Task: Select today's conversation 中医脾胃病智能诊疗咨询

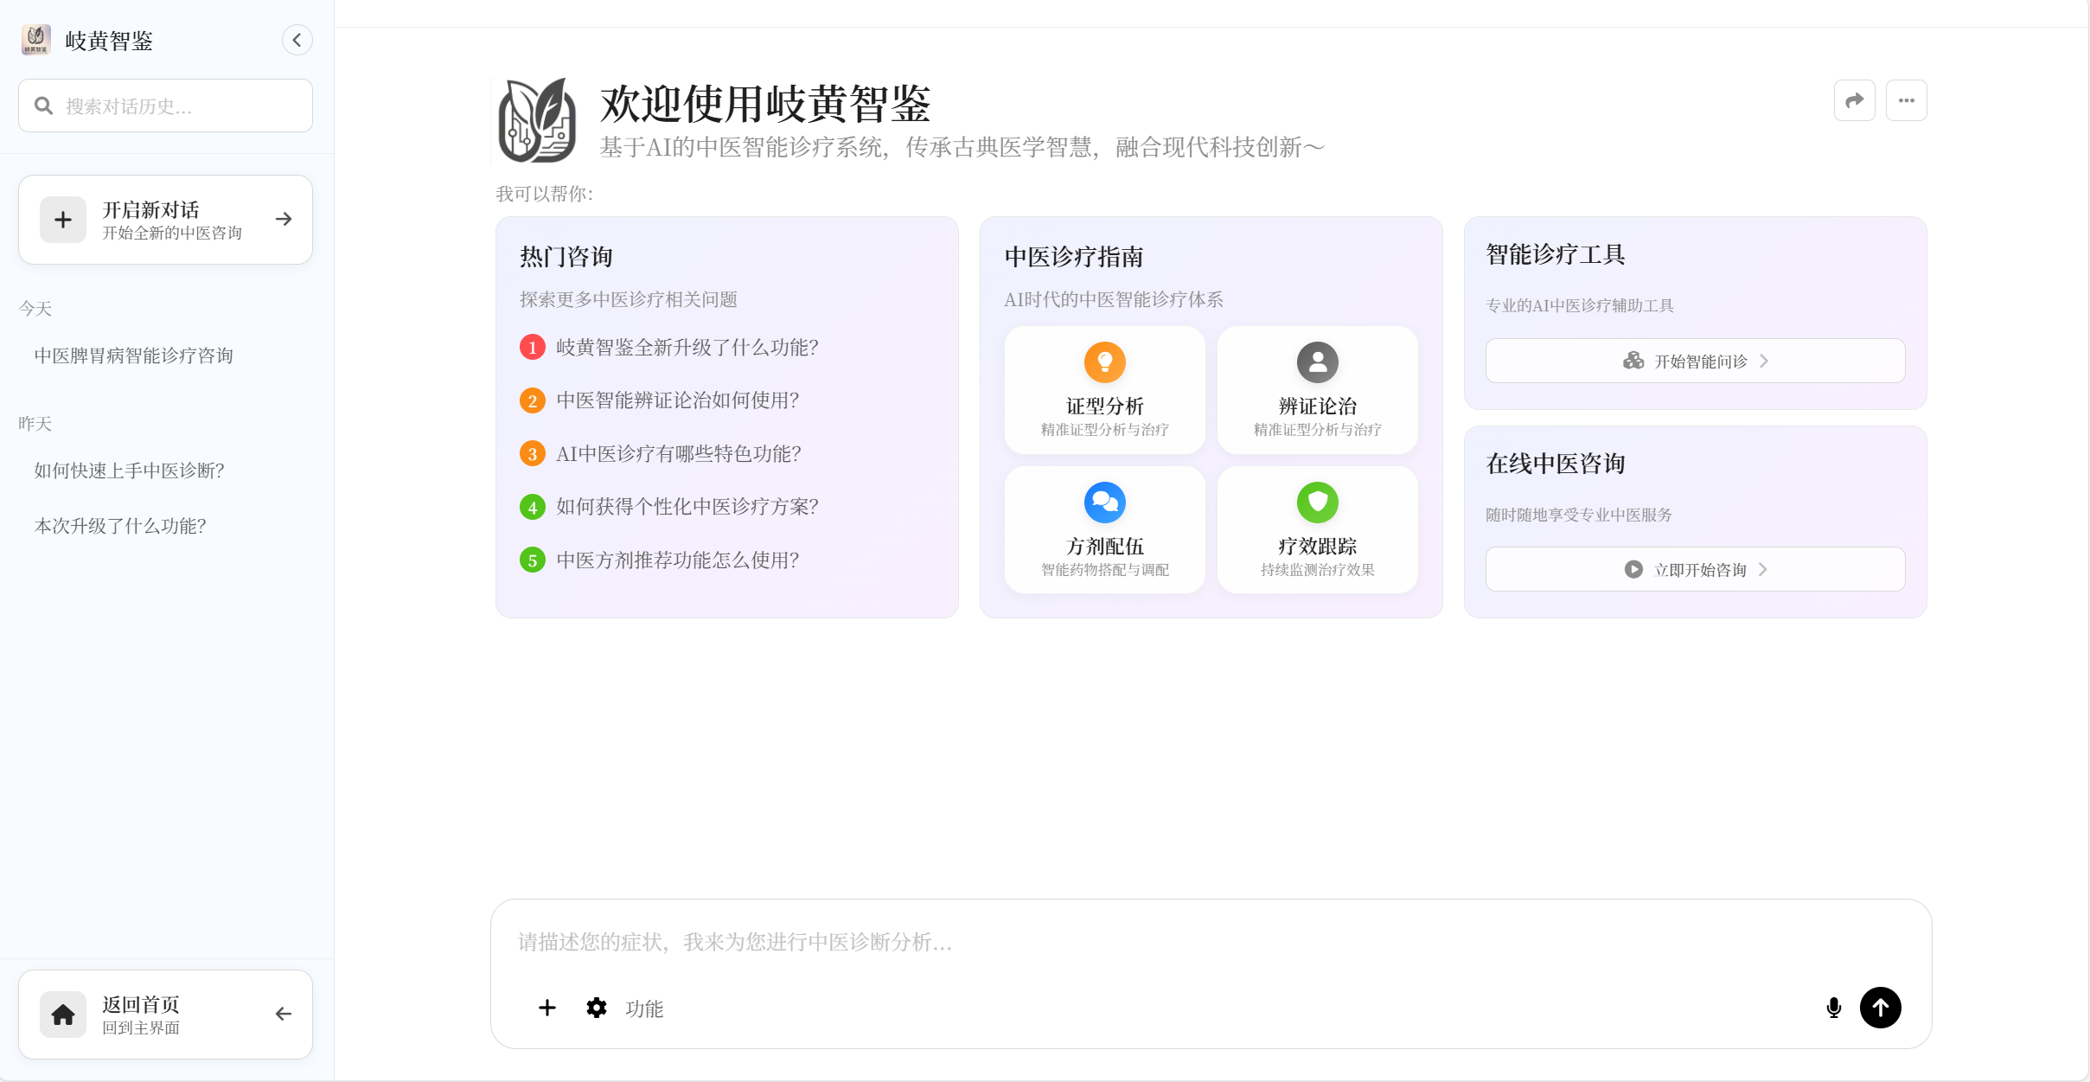Action: tap(133, 355)
